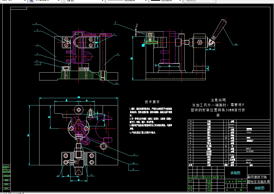
Task: Select the 技术要求 heading text
Action: click(152, 102)
